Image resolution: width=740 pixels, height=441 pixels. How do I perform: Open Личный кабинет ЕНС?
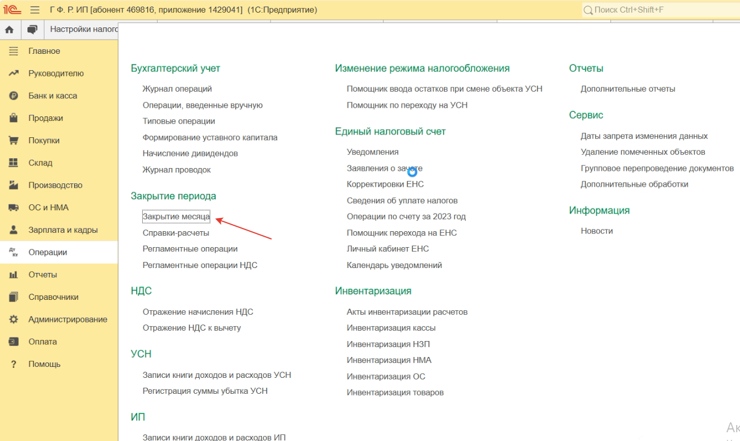click(x=388, y=249)
